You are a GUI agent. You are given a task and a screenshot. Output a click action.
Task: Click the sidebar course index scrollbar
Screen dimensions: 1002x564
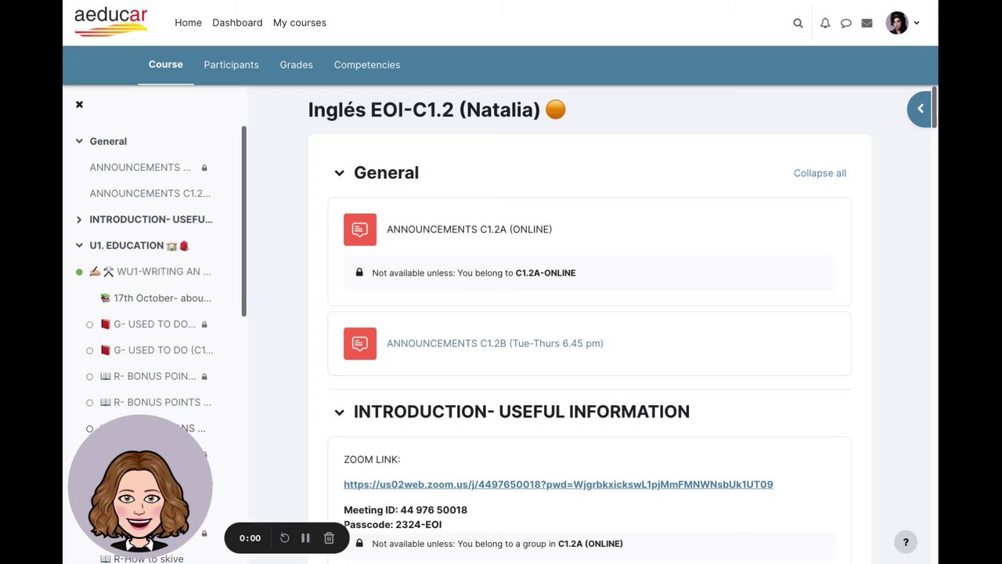tap(243, 221)
